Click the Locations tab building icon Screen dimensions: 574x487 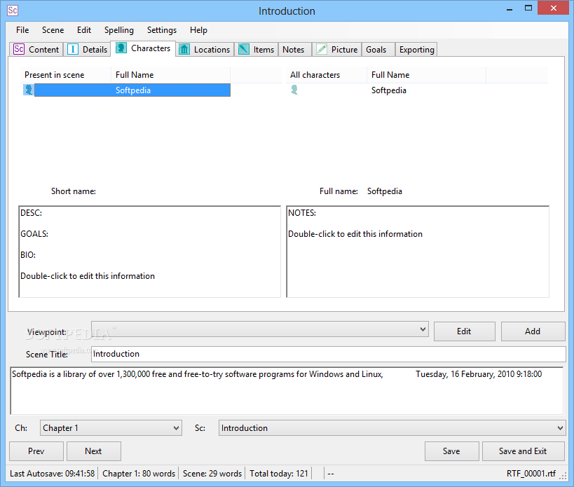click(184, 49)
